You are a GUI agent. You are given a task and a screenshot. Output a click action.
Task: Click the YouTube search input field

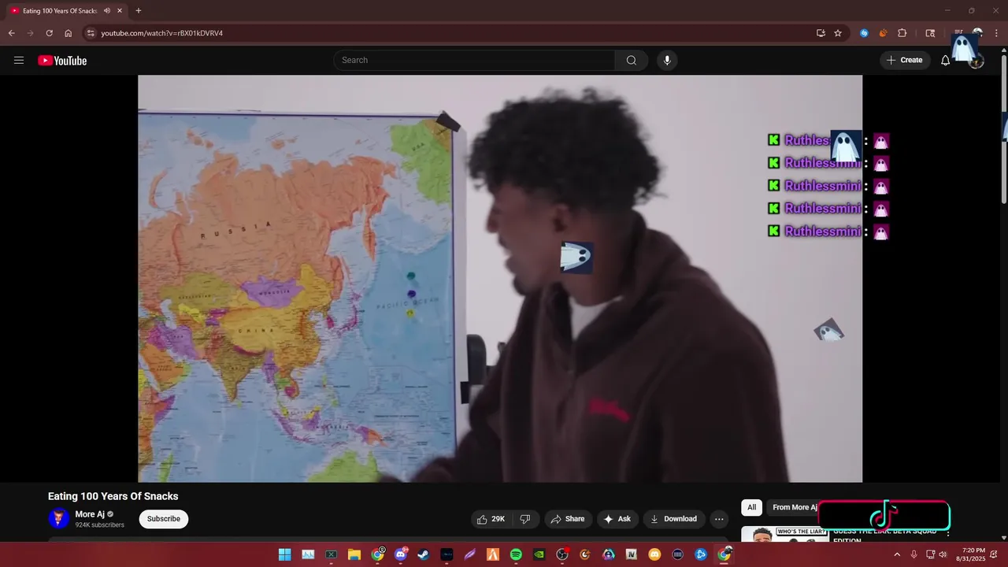pyautogui.click(x=474, y=61)
